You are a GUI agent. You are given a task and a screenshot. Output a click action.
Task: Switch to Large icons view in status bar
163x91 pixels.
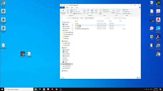click(139, 78)
